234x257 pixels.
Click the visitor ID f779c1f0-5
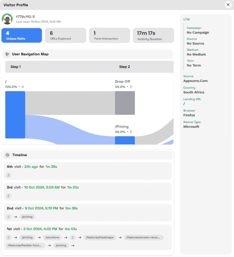(25, 17)
